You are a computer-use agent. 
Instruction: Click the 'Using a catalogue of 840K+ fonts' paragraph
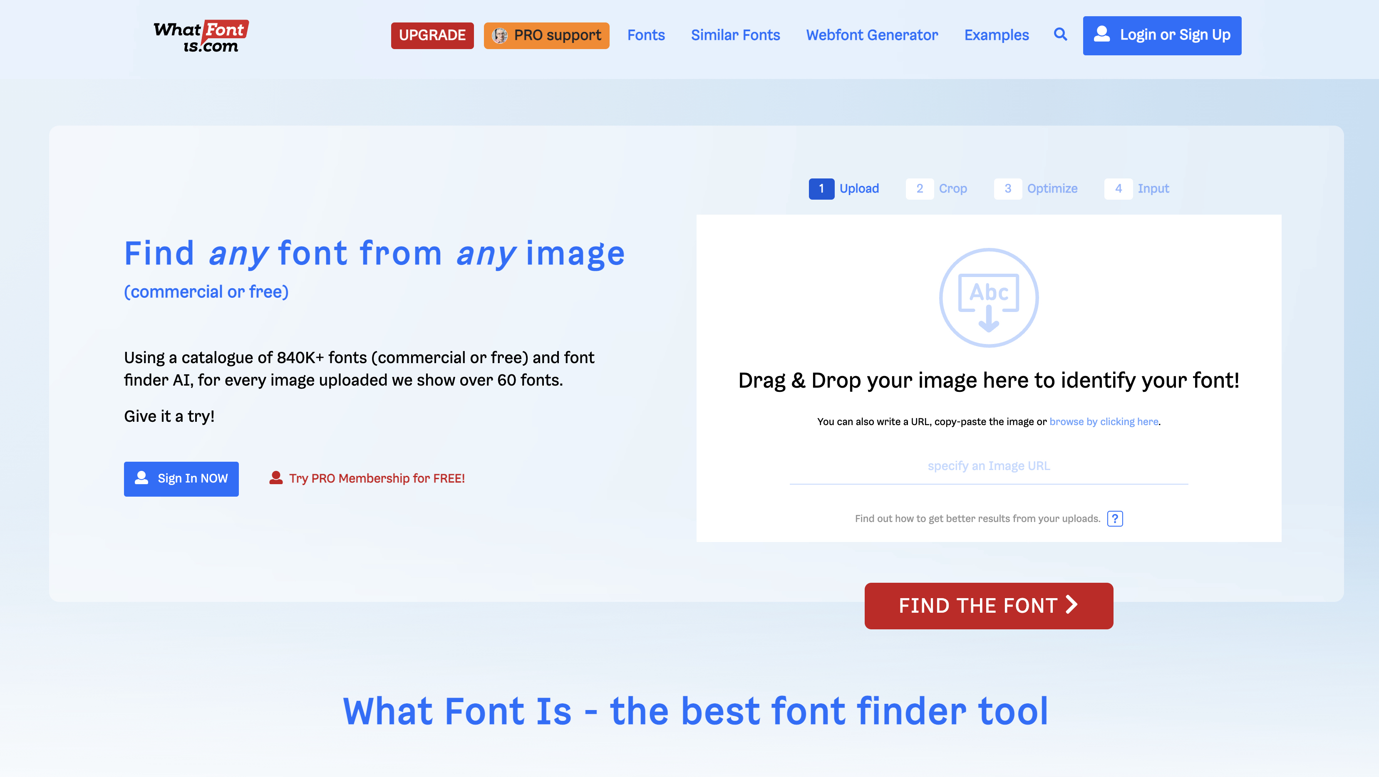point(359,369)
